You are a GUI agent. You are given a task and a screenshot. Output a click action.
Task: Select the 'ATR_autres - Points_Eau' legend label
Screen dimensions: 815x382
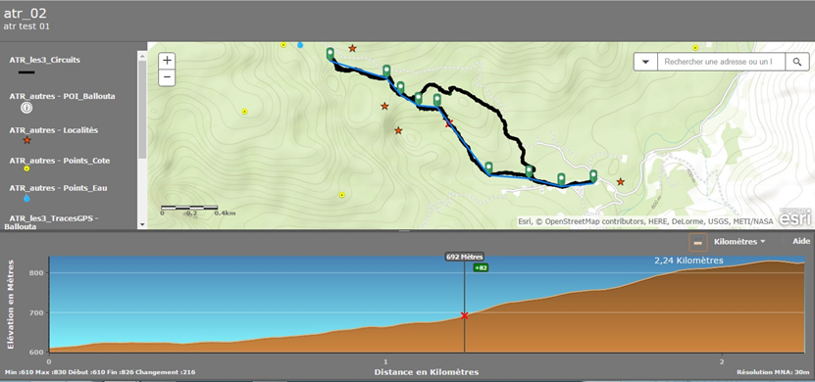point(58,188)
